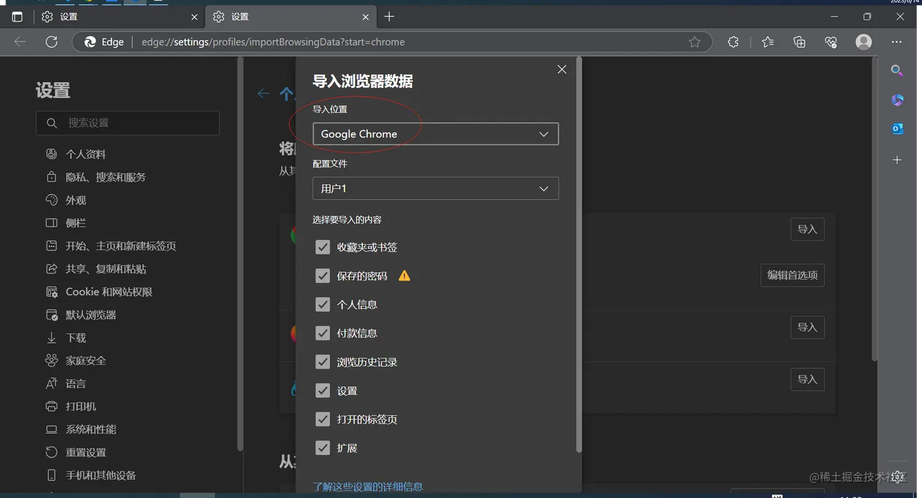
Task: Open the profile avatar icon
Action: tap(863, 41)
